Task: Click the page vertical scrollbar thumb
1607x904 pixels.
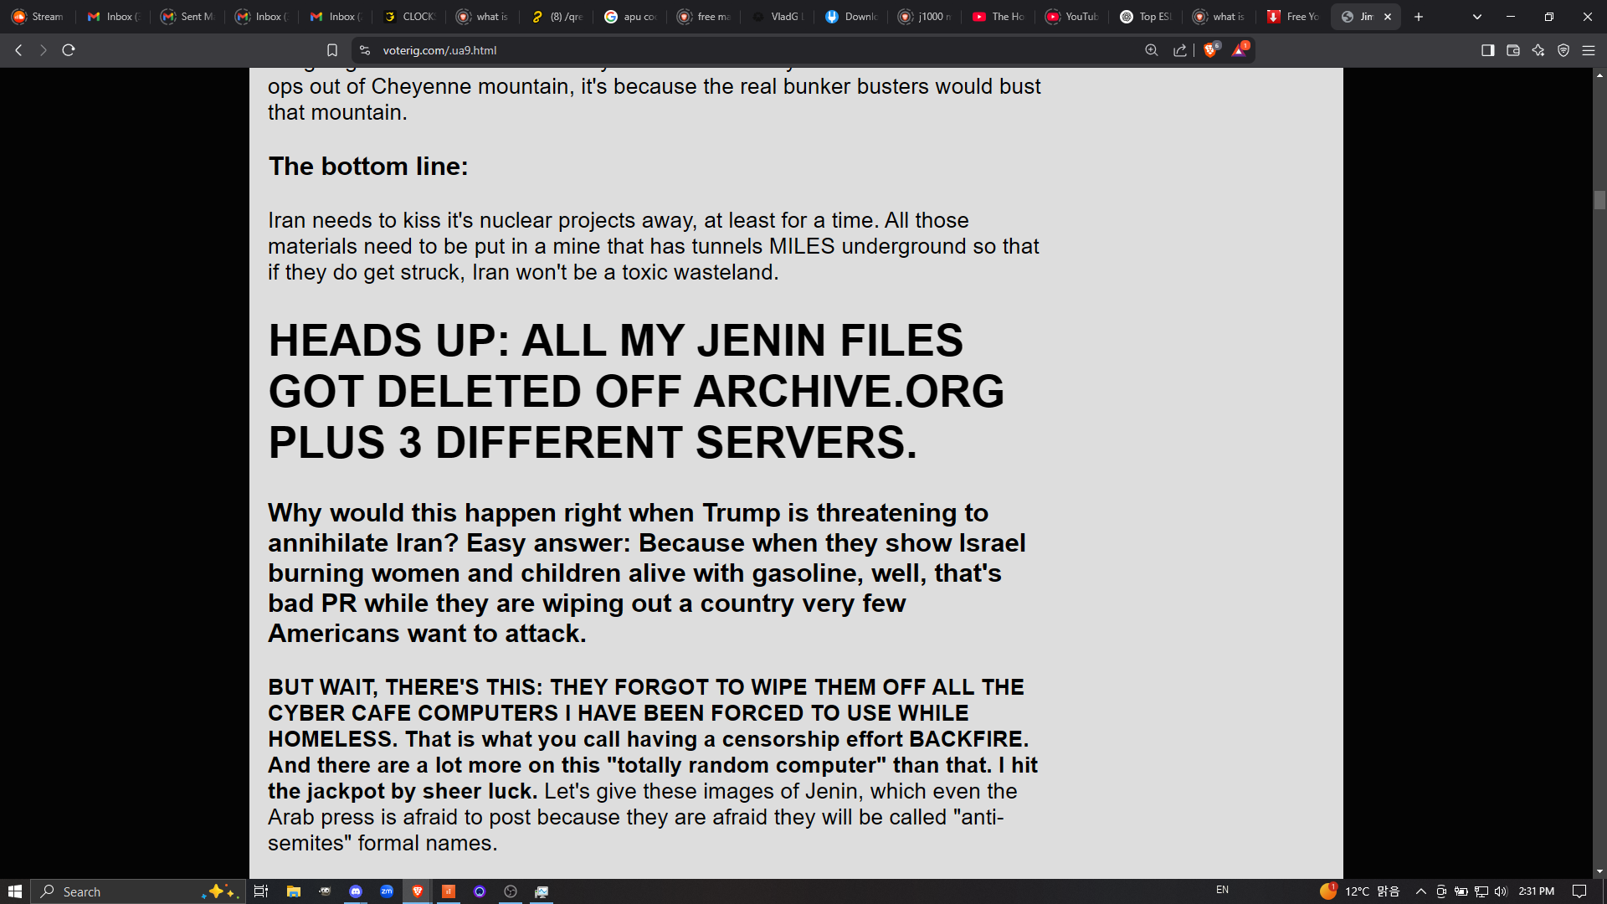Action: coord(1599,200)
